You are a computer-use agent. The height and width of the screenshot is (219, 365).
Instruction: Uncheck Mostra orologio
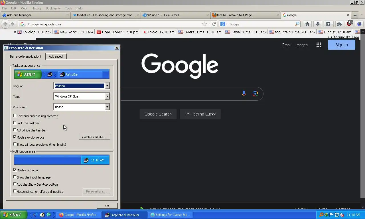[15, 170]
